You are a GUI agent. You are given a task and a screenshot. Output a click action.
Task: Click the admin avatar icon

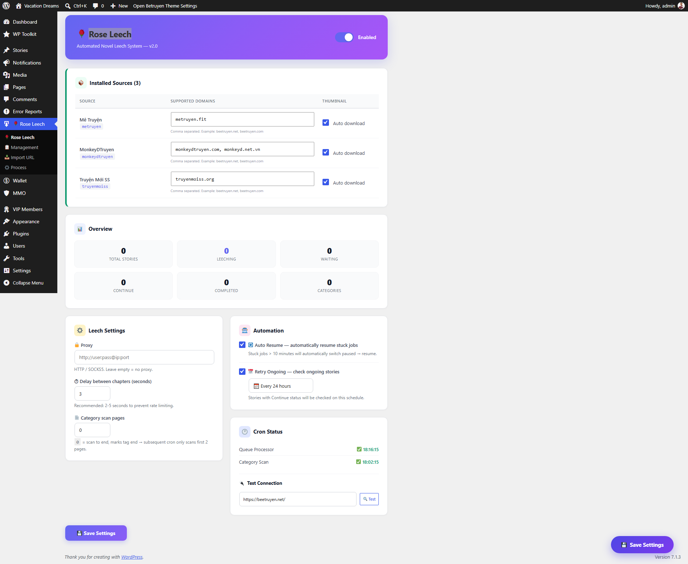(681, 6)
